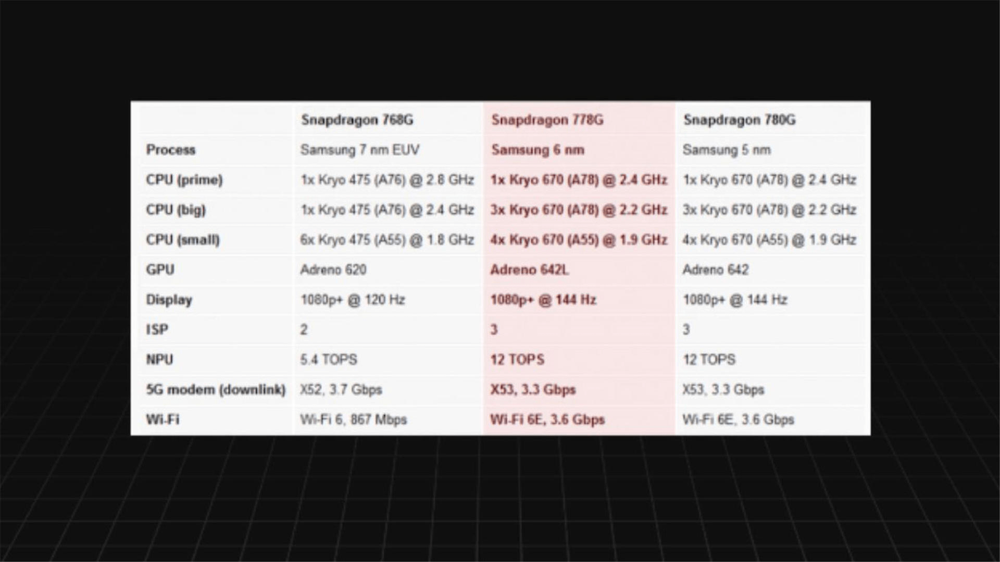Click 12 TOPS under Snapdragon 780G
The image size is (1000, 562).
click(x=709, y=360)
